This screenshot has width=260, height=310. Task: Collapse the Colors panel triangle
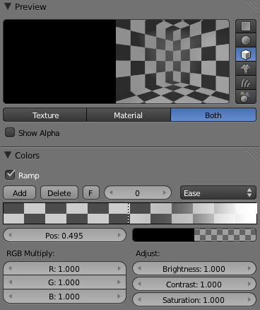[8, 155]
